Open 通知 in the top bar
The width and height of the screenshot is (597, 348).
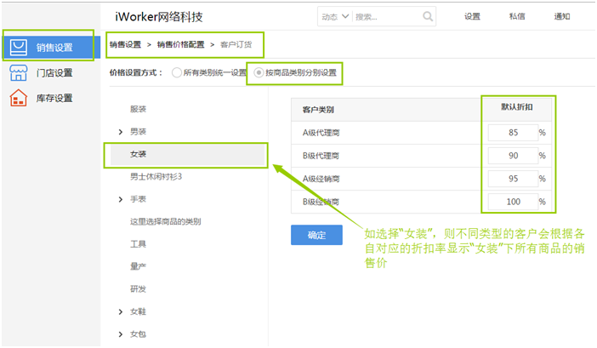(x=562, y=16)
